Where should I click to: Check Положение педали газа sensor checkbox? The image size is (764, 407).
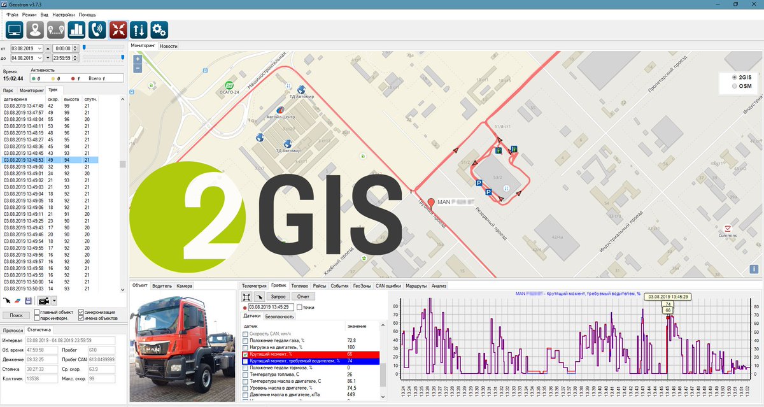tap(246, 341)
